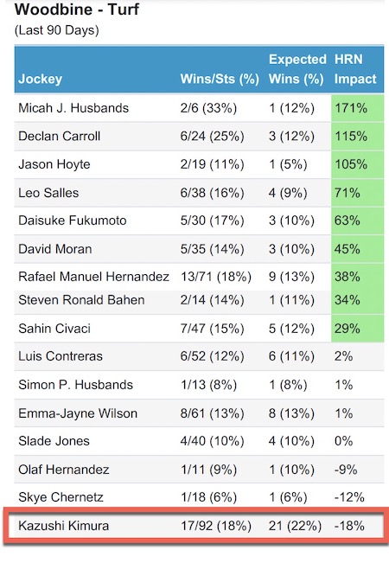The image size is (389, 563).
Task: Click Slade Jones 4/40 (10%) stat
Action: pyautogui.click(x=212, y=441)
